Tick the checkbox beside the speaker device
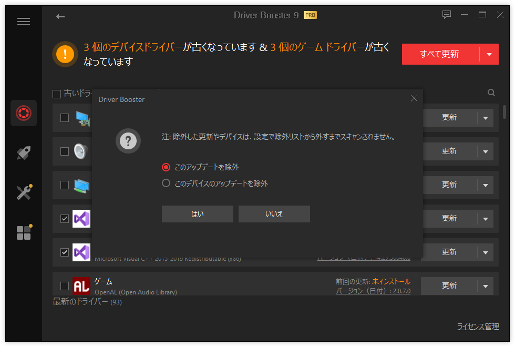515x347 pixels. (65, 151)
